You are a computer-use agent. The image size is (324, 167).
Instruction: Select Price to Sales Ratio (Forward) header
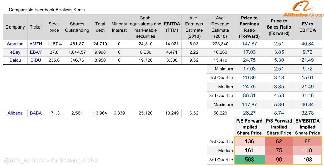[x=279, y=27]
